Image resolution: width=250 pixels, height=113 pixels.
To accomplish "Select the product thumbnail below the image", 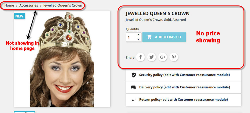I will 24,112.
